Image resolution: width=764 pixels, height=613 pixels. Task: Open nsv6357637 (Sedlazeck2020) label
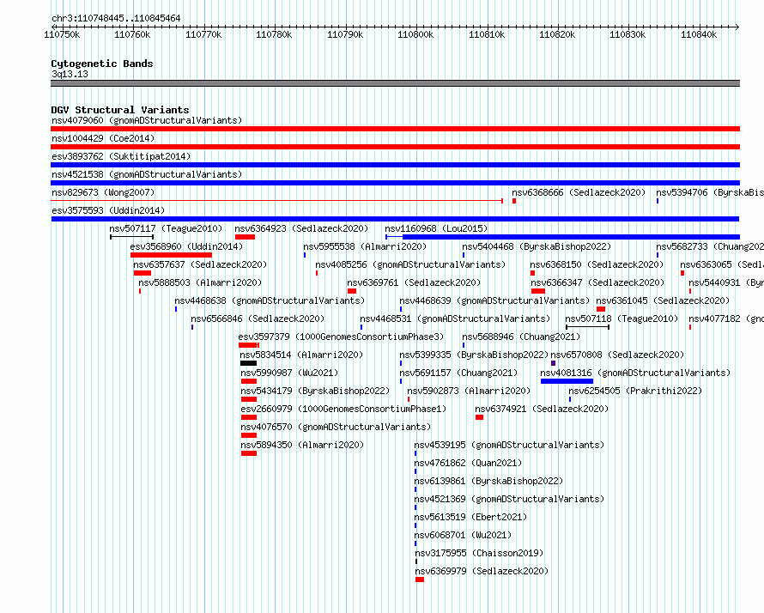click(x=200, y=264)
